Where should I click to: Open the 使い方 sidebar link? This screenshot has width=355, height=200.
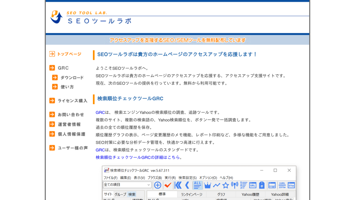click(x=63, y=87)
